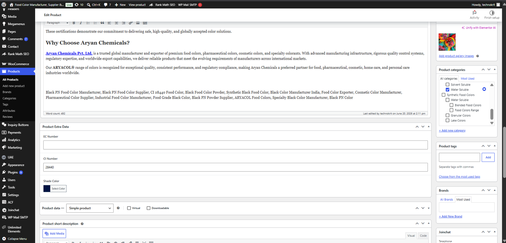This screenshot has width=506, height=243.
Task: Insert Read More tag
Action: (138, 23)
